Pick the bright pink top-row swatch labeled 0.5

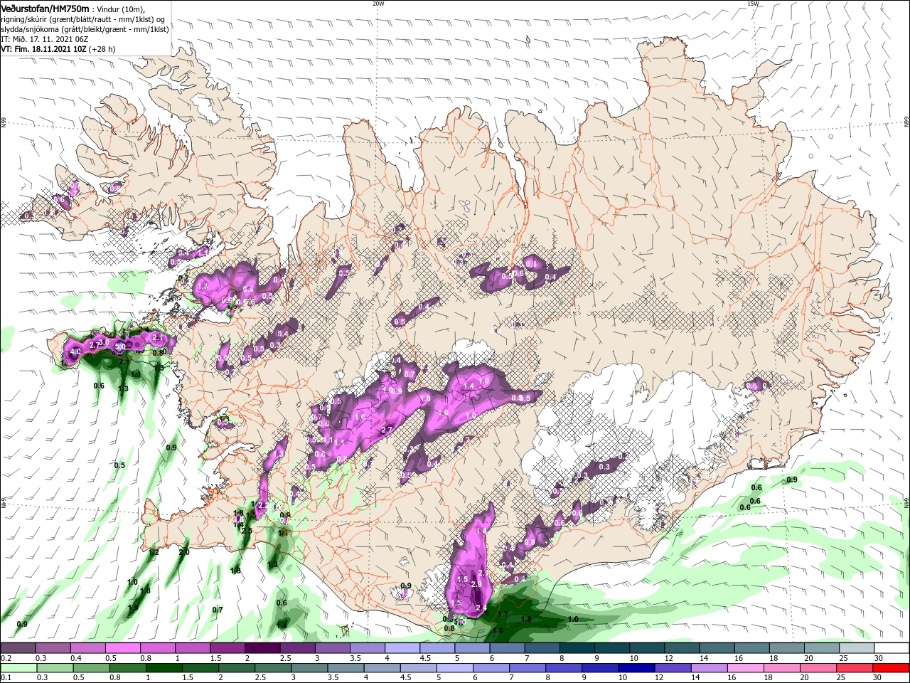coord(122,648)
